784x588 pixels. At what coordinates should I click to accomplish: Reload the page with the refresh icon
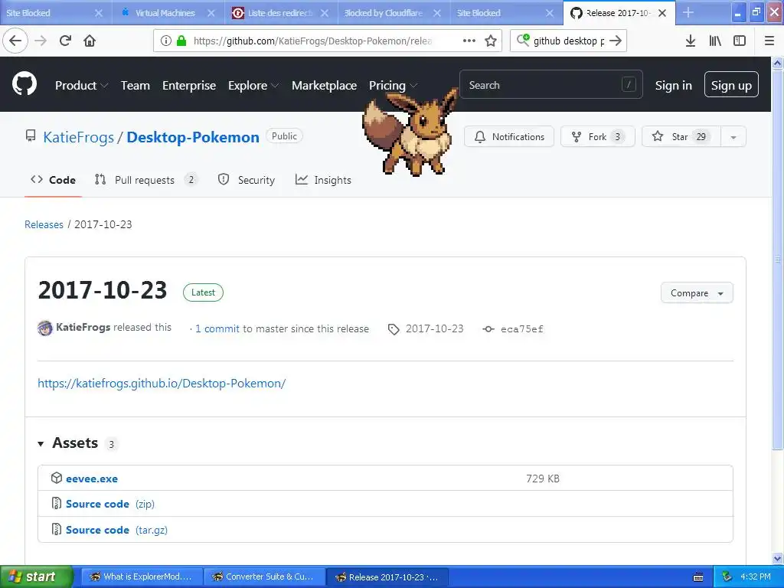tap(65, 41)
